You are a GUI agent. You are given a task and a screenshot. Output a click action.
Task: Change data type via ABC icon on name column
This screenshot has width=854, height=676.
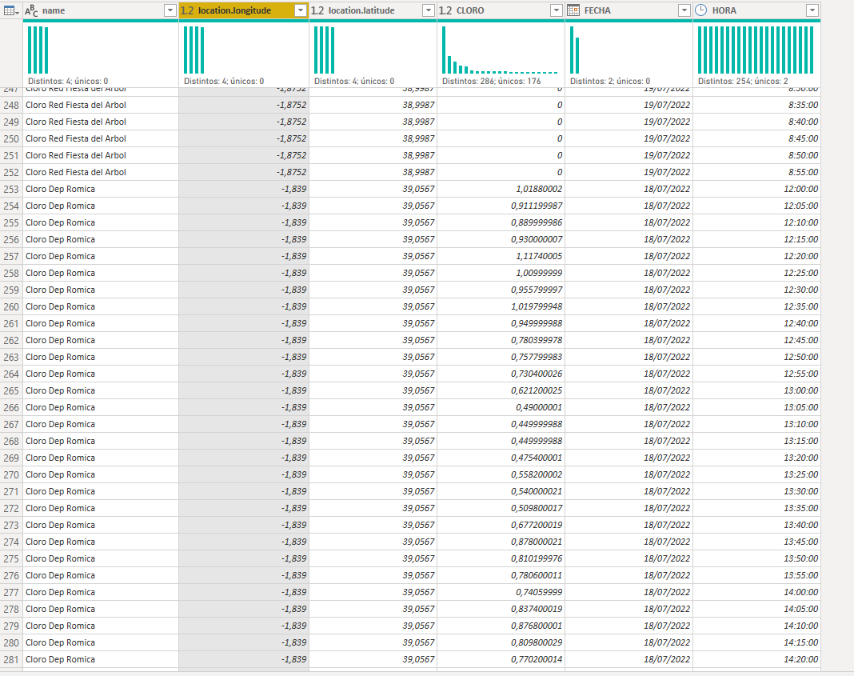32,10
